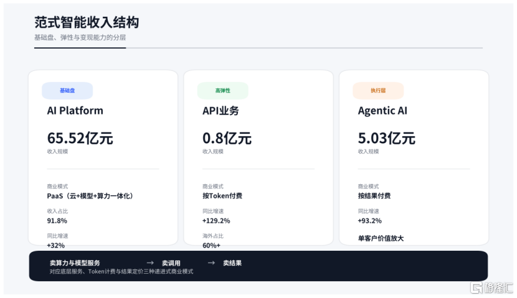This screenshot has height=298, width=517.
Task: Select the 基础盘 badge
Action: (67, 91)
